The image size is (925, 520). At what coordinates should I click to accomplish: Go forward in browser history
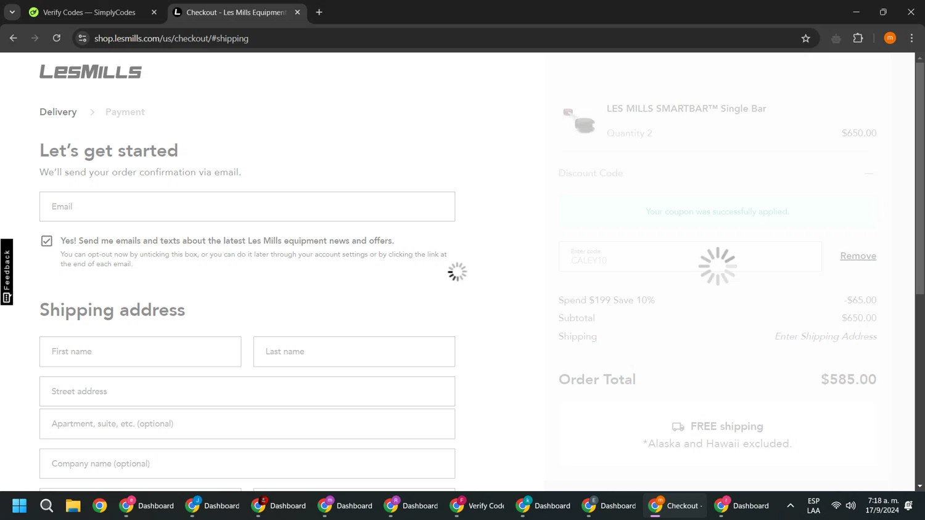point(35,38)
